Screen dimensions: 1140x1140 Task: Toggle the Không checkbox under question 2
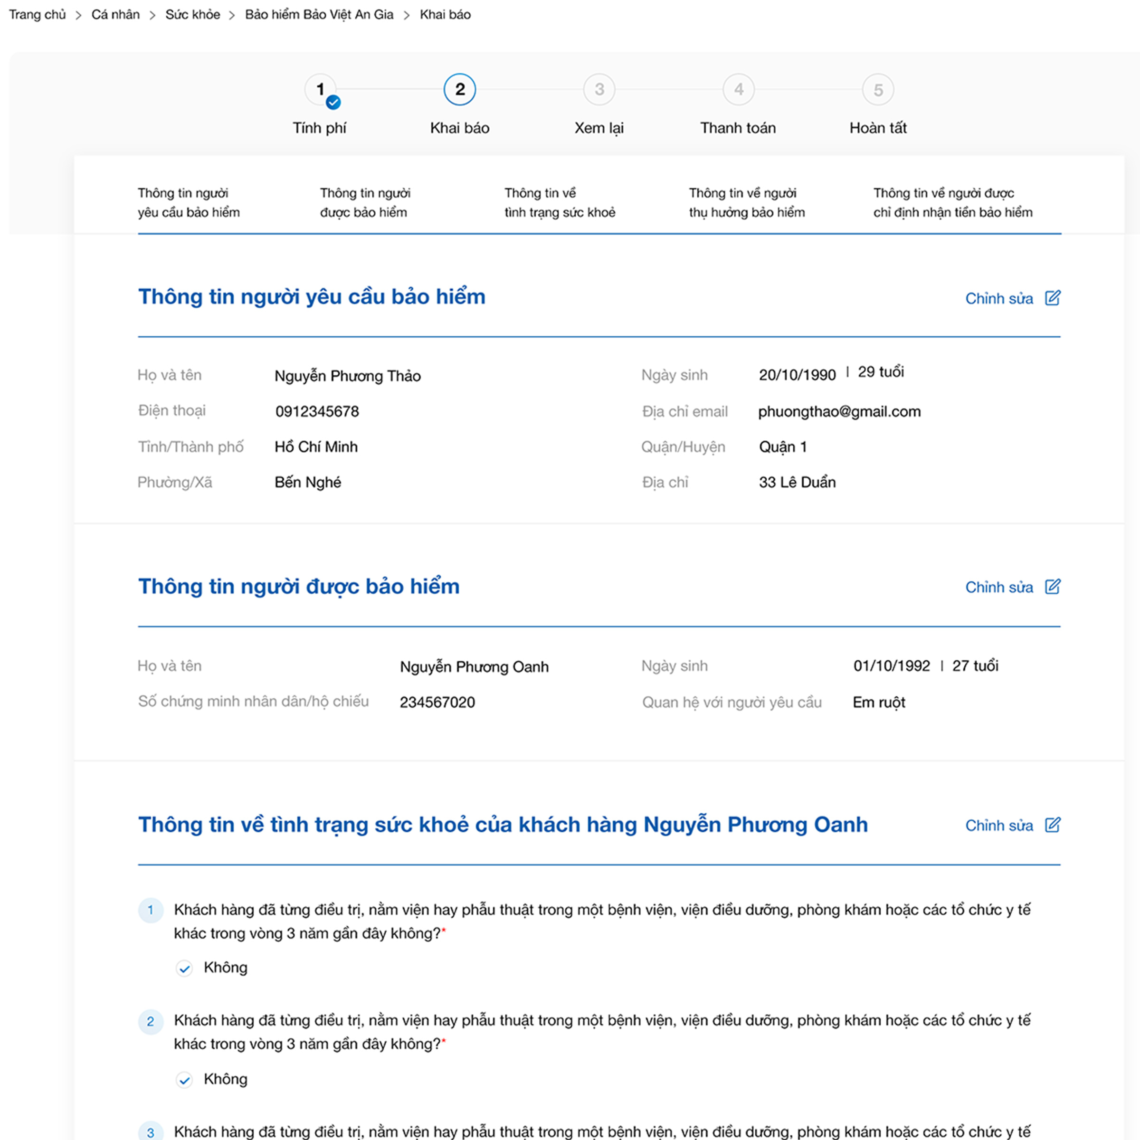coord(184,1080)
